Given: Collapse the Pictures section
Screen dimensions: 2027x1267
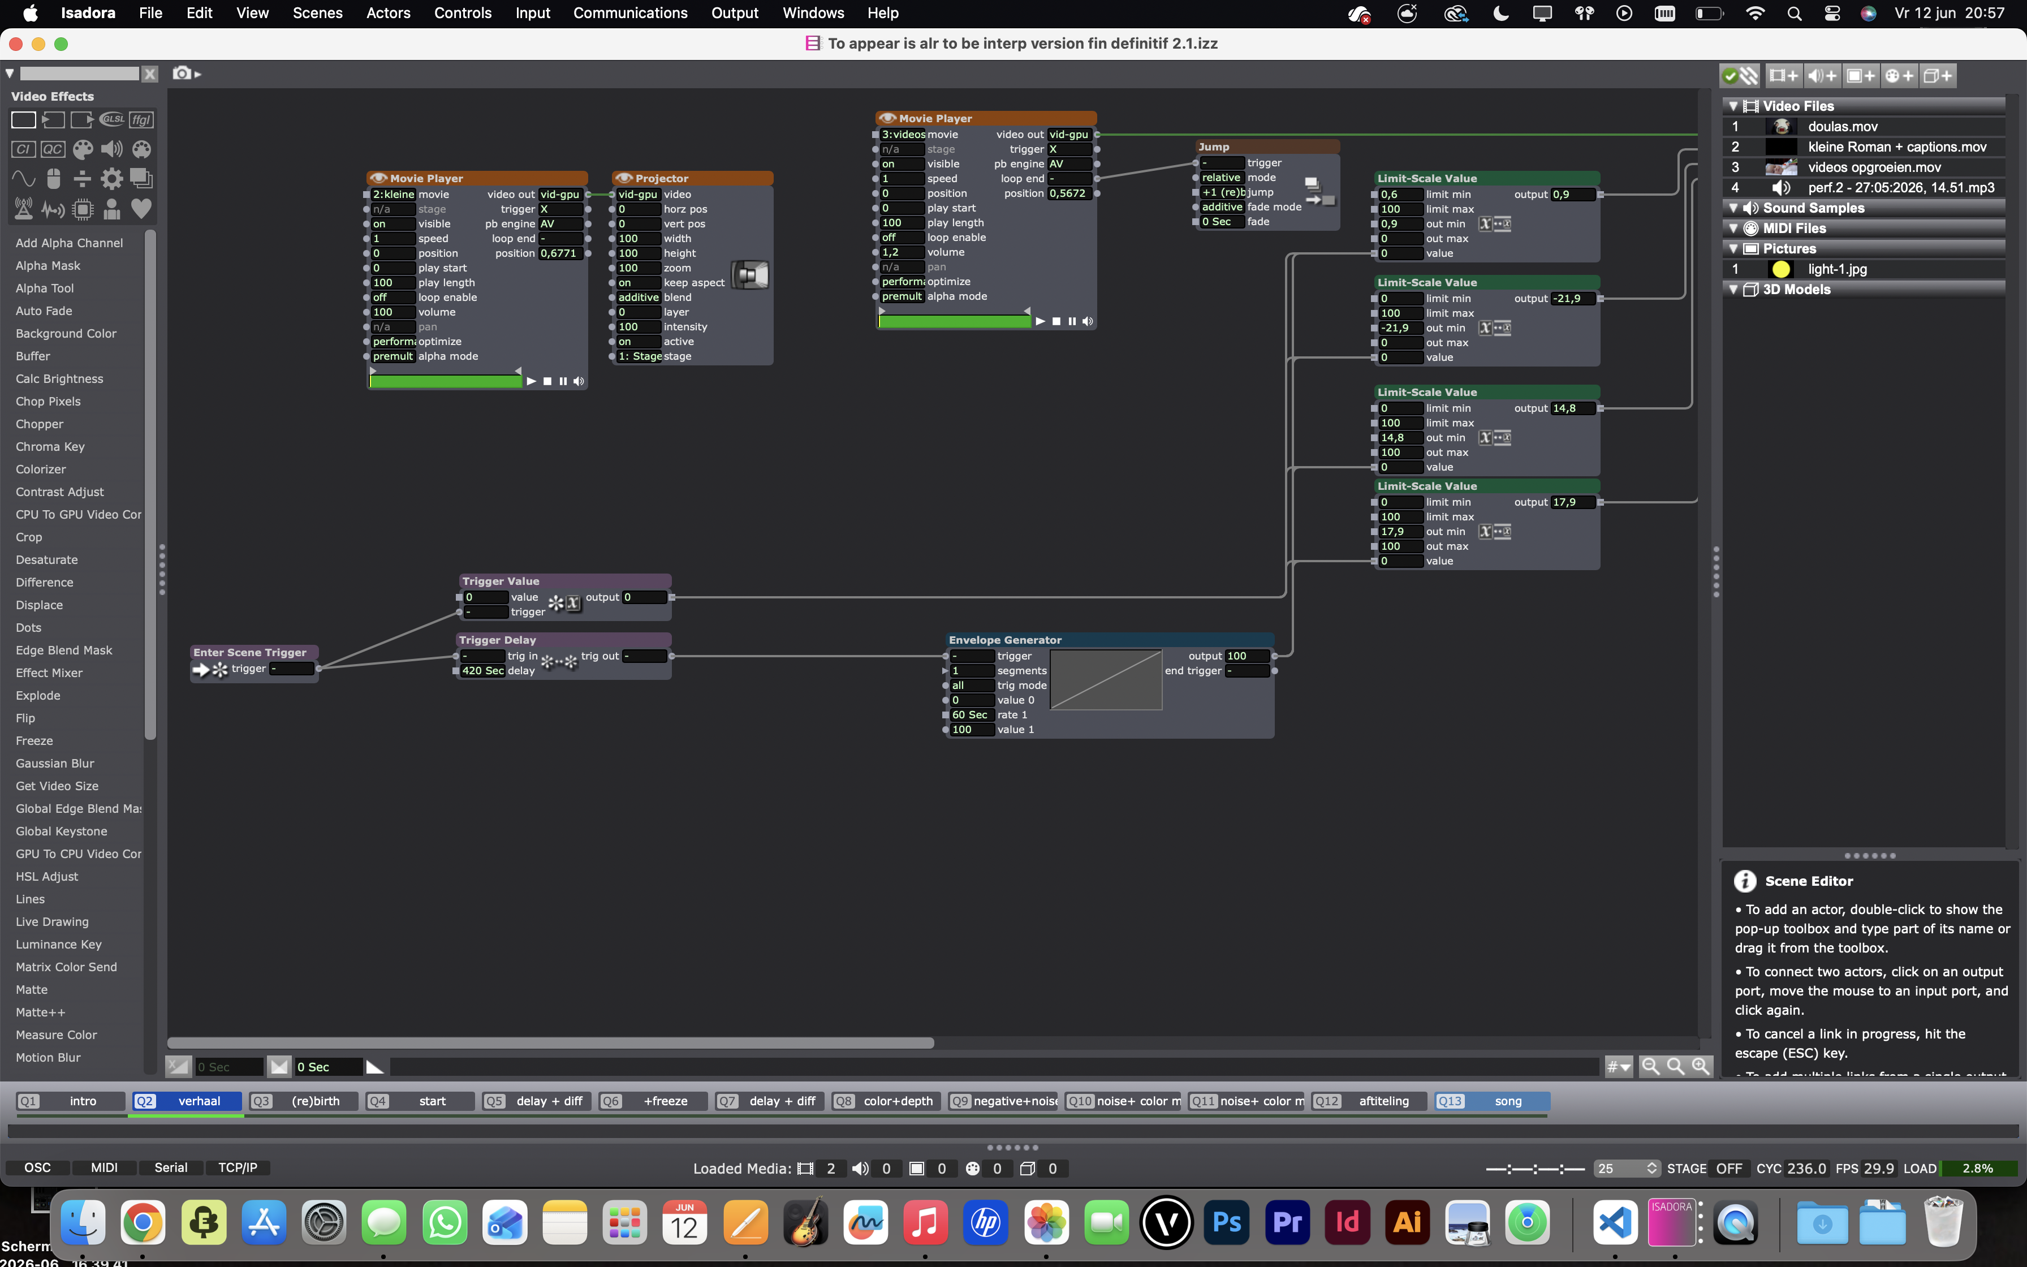Looking at the screenshot, I should [1733, 249].
